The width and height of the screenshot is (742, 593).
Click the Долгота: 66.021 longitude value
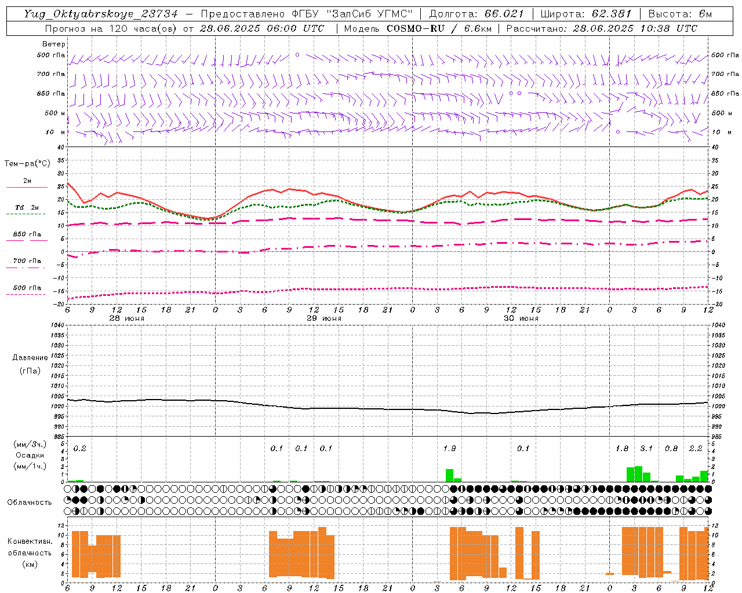(477, 14)
